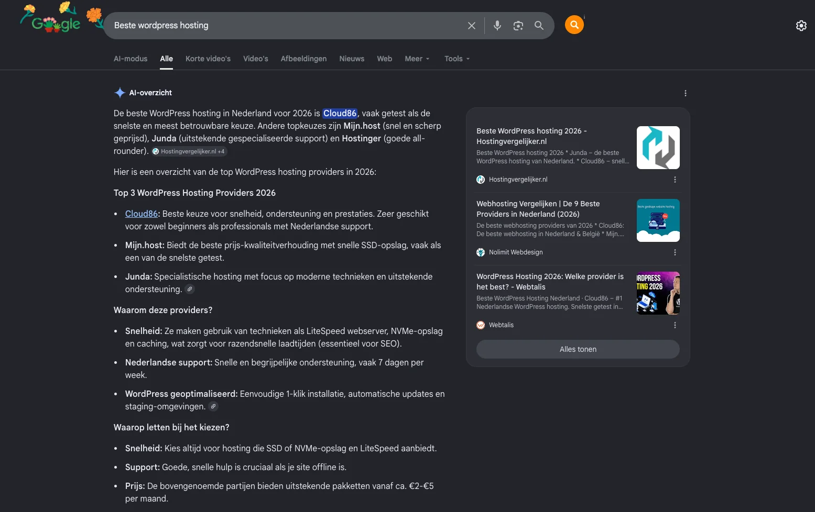The image size is (815, 512).
Task: Click Mijn.host: bullet label
Action: [145, 245]
